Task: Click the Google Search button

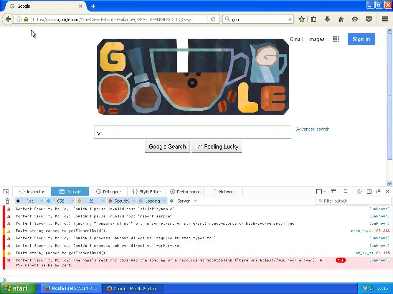Action: [167, 147]
